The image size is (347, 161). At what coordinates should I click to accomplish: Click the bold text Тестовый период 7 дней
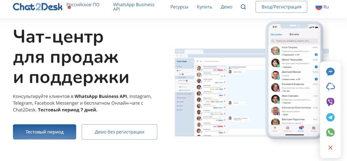pos(68,110)
